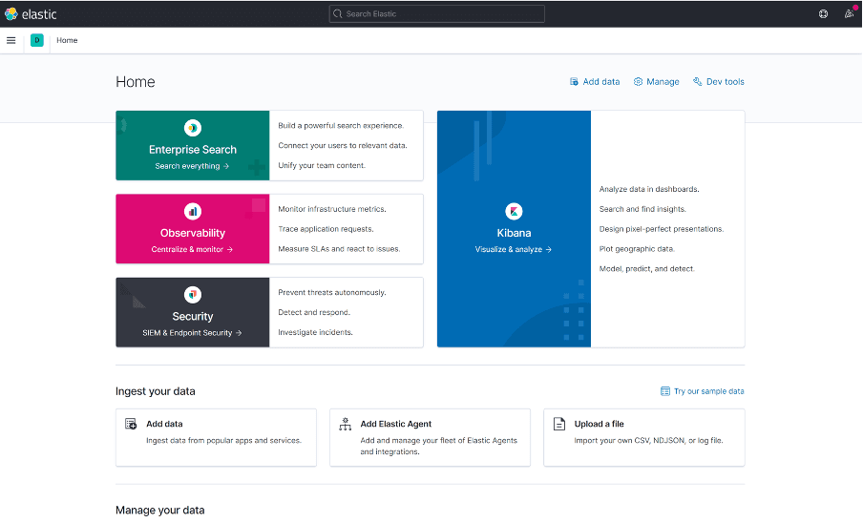Viewport: 863px width, 523px height.
Task: Open the Kibana title
Action: (x=514, y=233)
